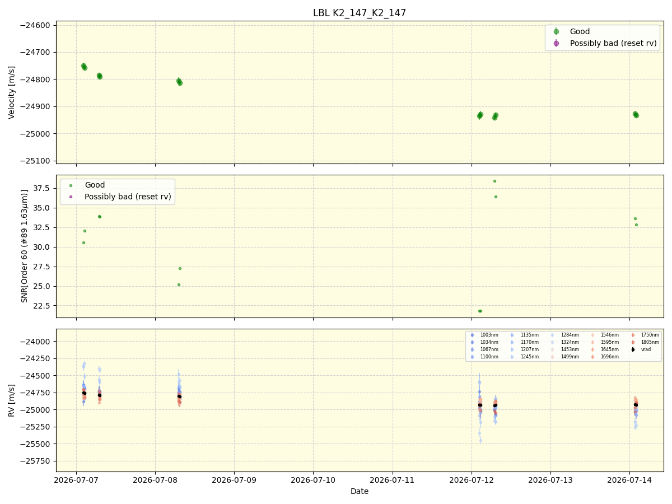The width and height of the screenshot is (672, 504).
Task: Click the 35.0 SNR tick label
Action: click(x=42, y=208)
